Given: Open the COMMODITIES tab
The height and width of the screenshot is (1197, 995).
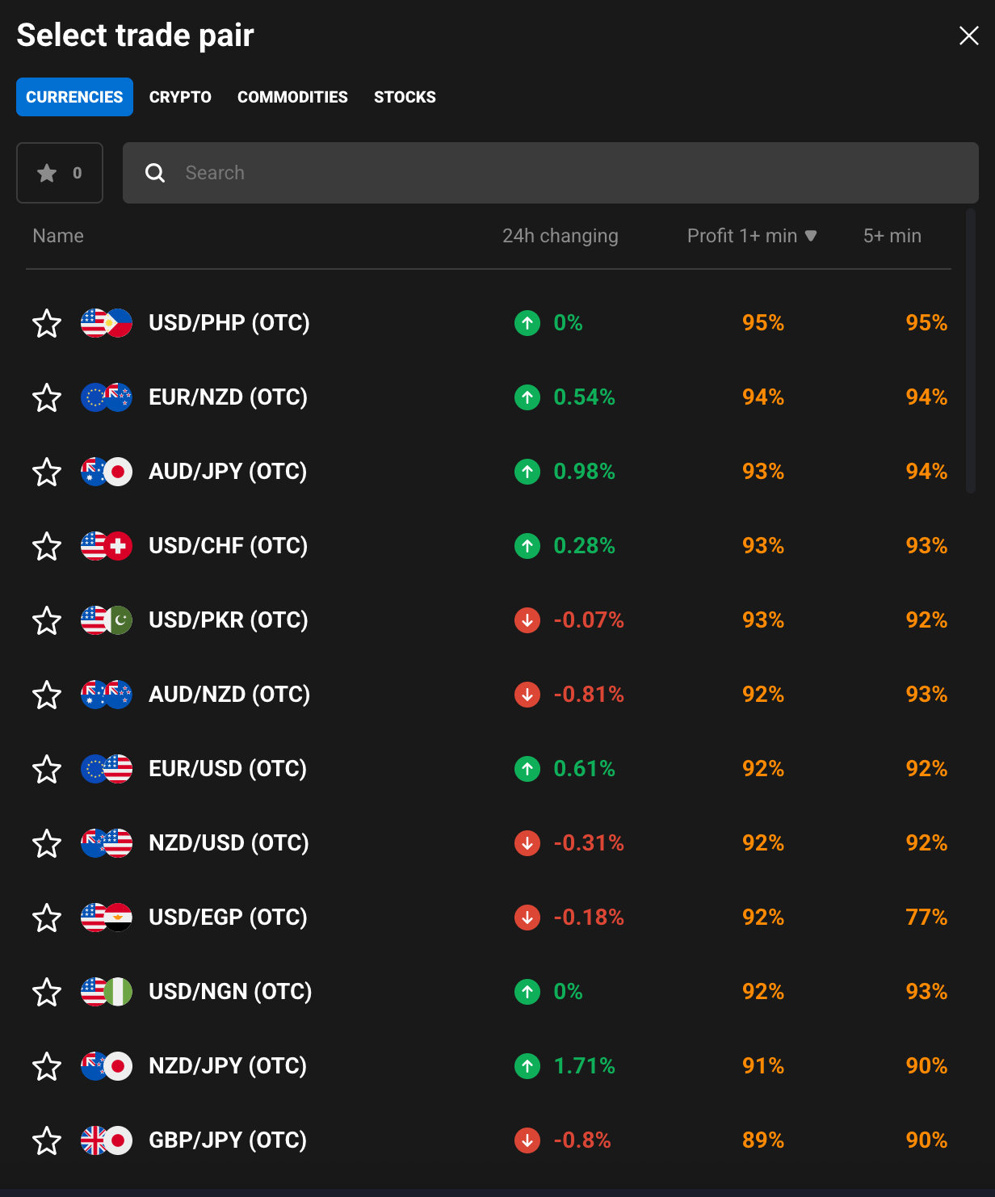Looking at the screenshot, I should tap(292, 97).
